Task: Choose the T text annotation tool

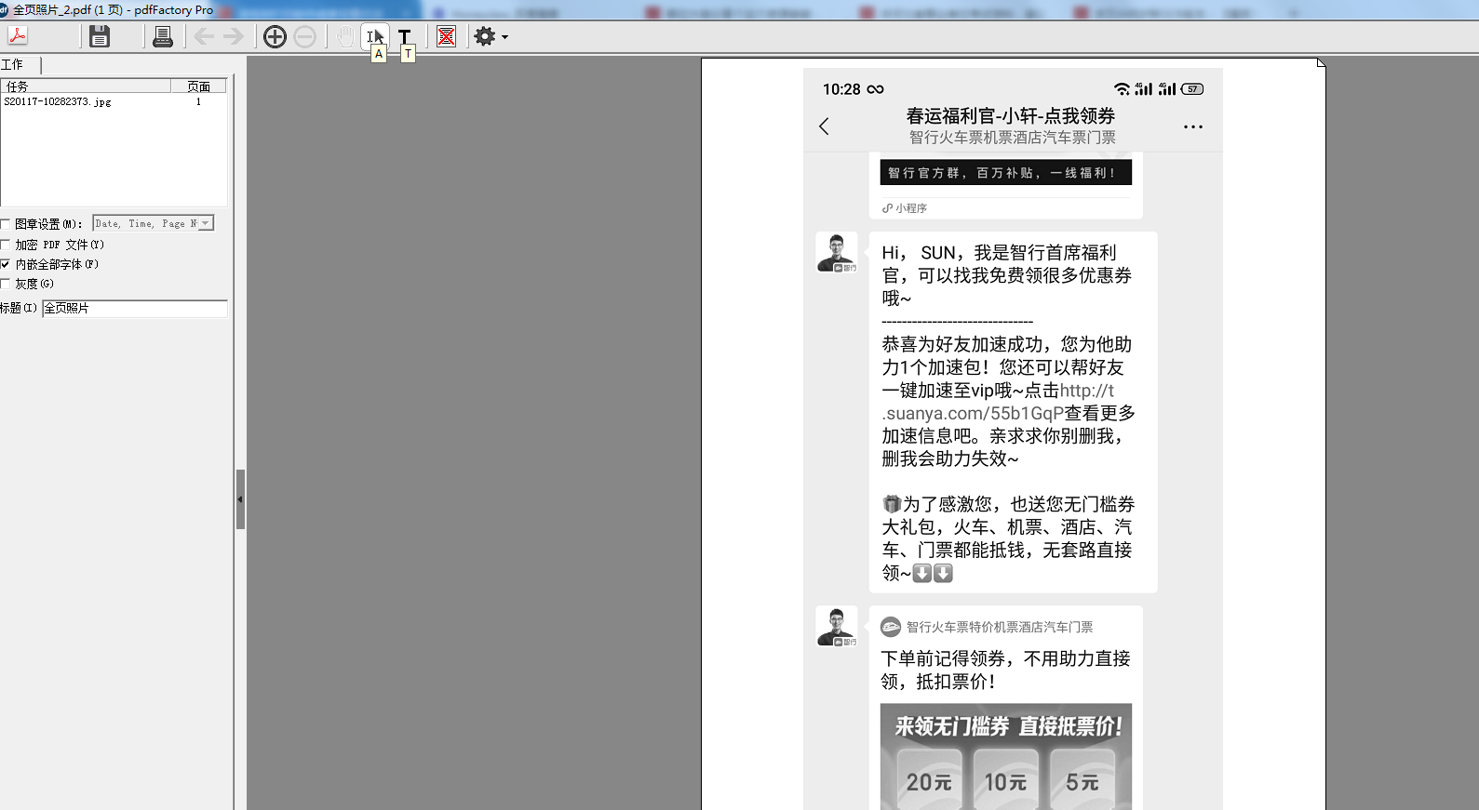Action: click(405, 36)
